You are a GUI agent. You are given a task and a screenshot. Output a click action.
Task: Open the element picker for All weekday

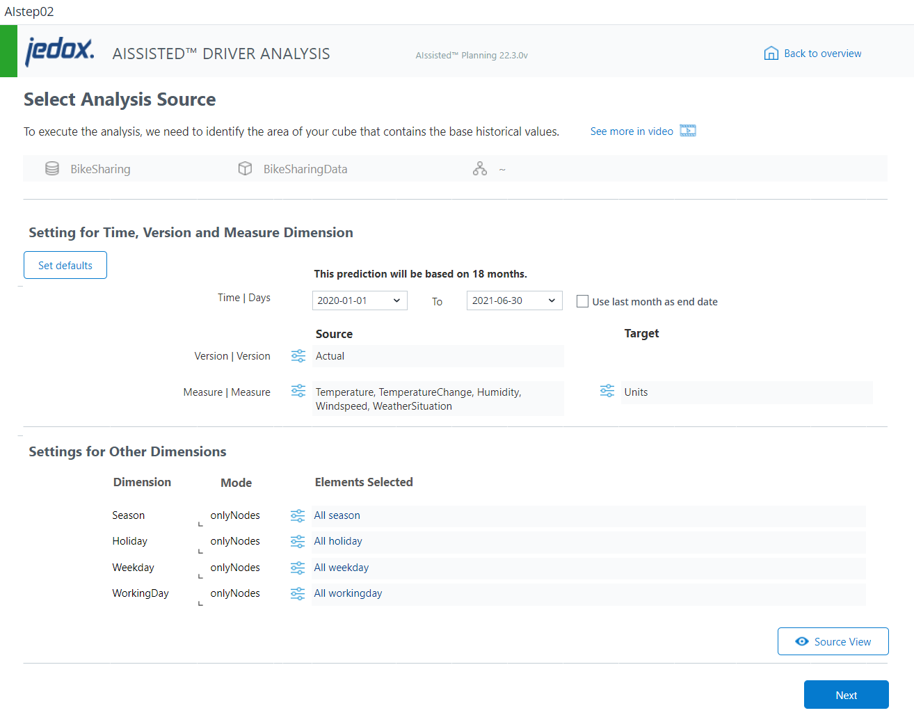pos(298,567)
